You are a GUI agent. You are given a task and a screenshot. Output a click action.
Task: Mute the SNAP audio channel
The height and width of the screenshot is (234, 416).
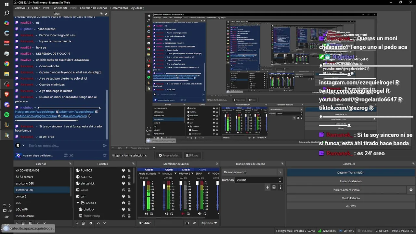click(200, 214)
